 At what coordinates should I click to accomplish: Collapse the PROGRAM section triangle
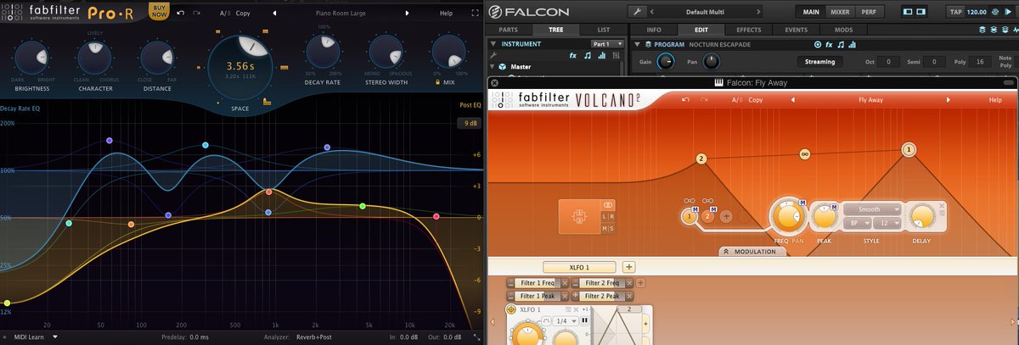click(638, 44)
